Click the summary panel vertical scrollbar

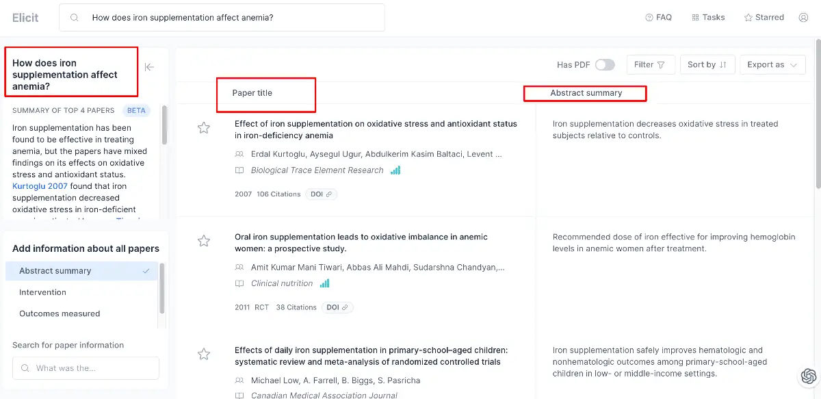pos(164,125)
